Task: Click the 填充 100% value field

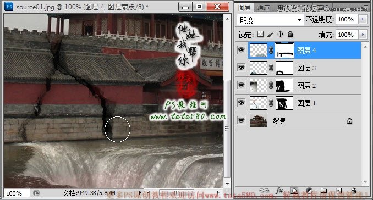Action: pyautogui.click(x=347, y=35)
